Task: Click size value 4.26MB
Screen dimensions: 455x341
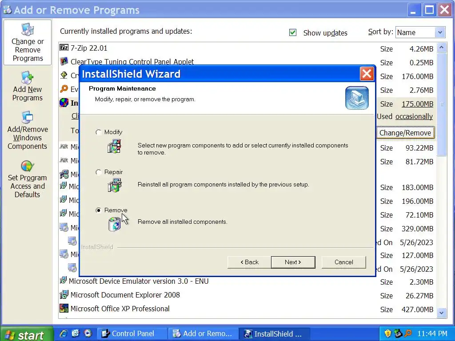Action: click(x=421, y=49)
